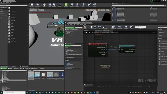Viewport: 167px width, 94px height.
Task: Click the Blueprints breadcrumb in Content Browser
Action: (x=42, y=68)
